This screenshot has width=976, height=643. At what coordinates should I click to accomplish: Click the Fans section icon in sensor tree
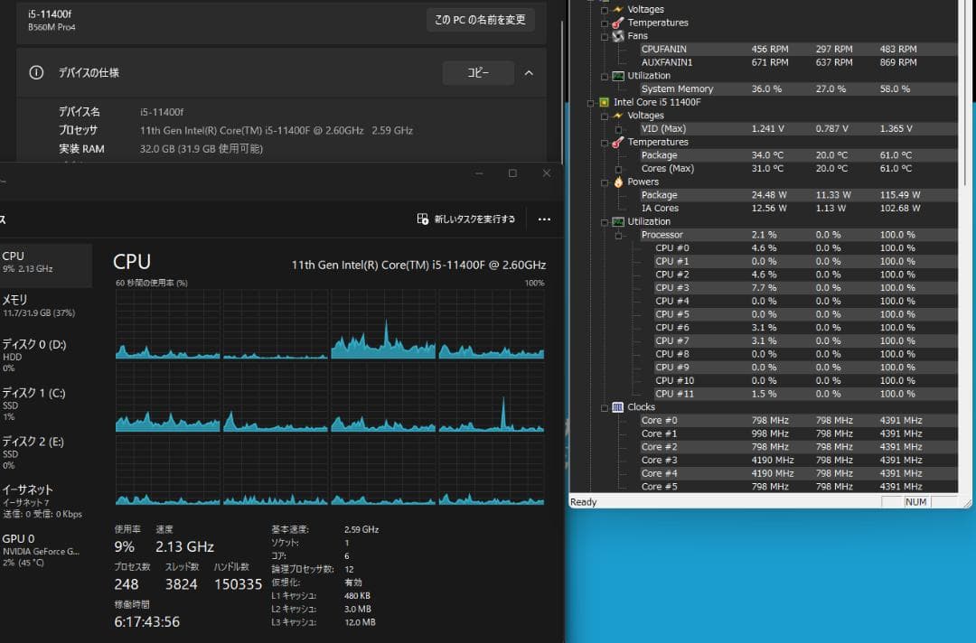point(617,35)
